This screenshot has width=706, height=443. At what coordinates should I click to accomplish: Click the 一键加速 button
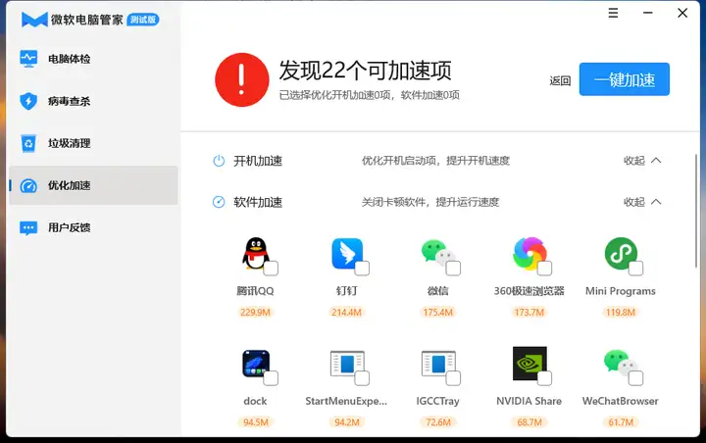[624, 79]
